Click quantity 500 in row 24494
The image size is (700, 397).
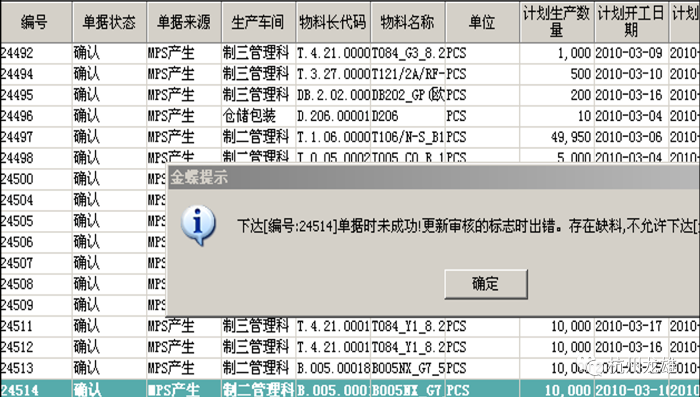click(557, 74)
